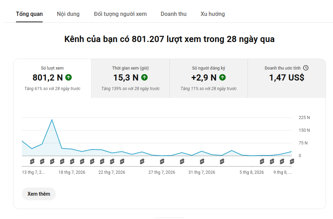This screenshot has height=219, width=333.
Task: Go to the Doanh thu tab
Action: (173, 14)
